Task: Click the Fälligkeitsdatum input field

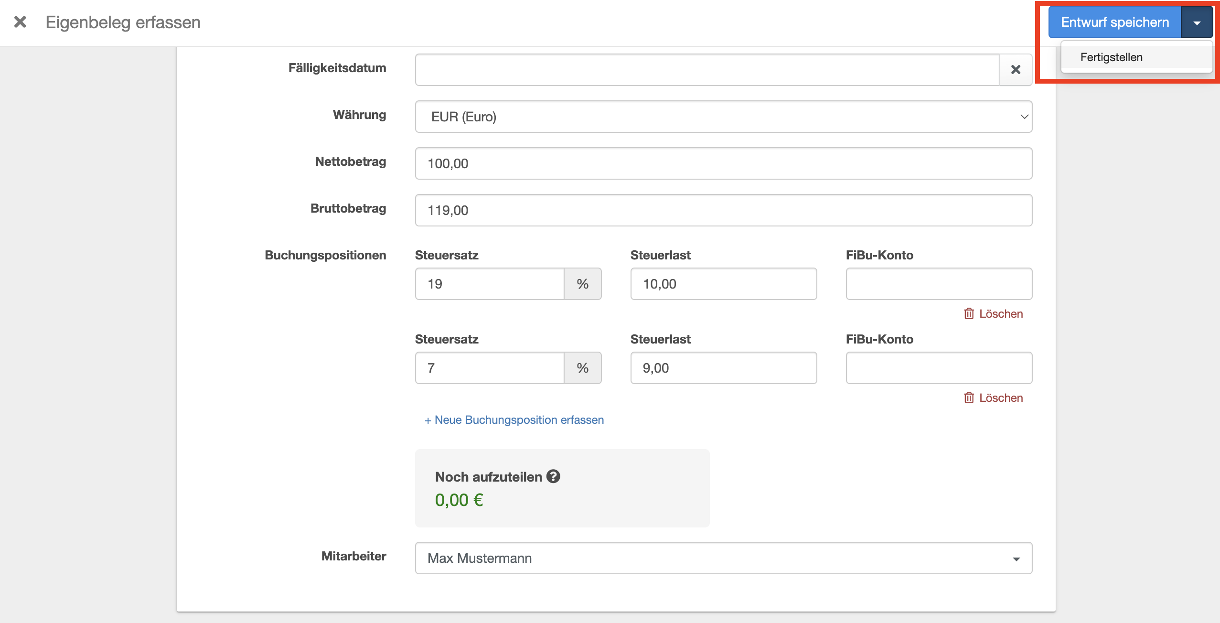Action: click(707, 70)
